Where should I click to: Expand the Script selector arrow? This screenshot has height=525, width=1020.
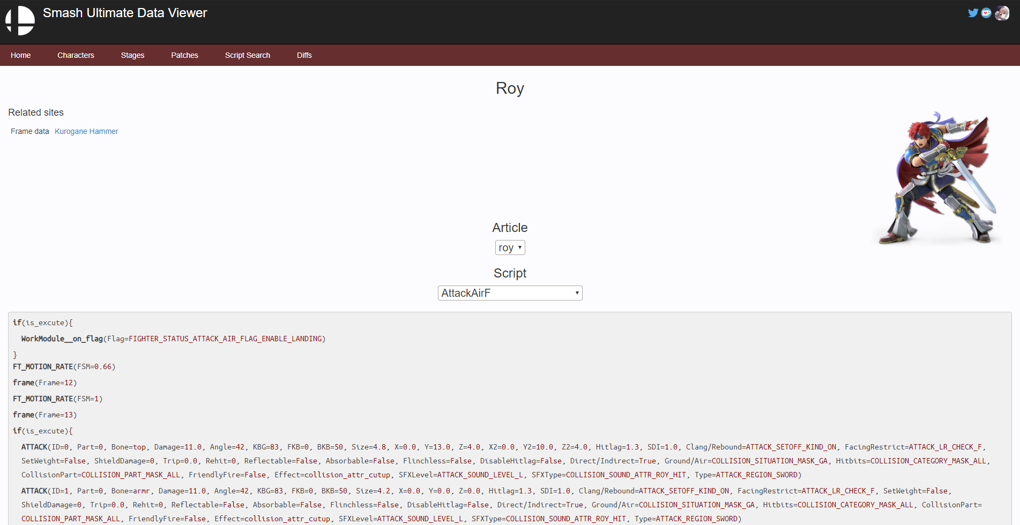point(576,293)
